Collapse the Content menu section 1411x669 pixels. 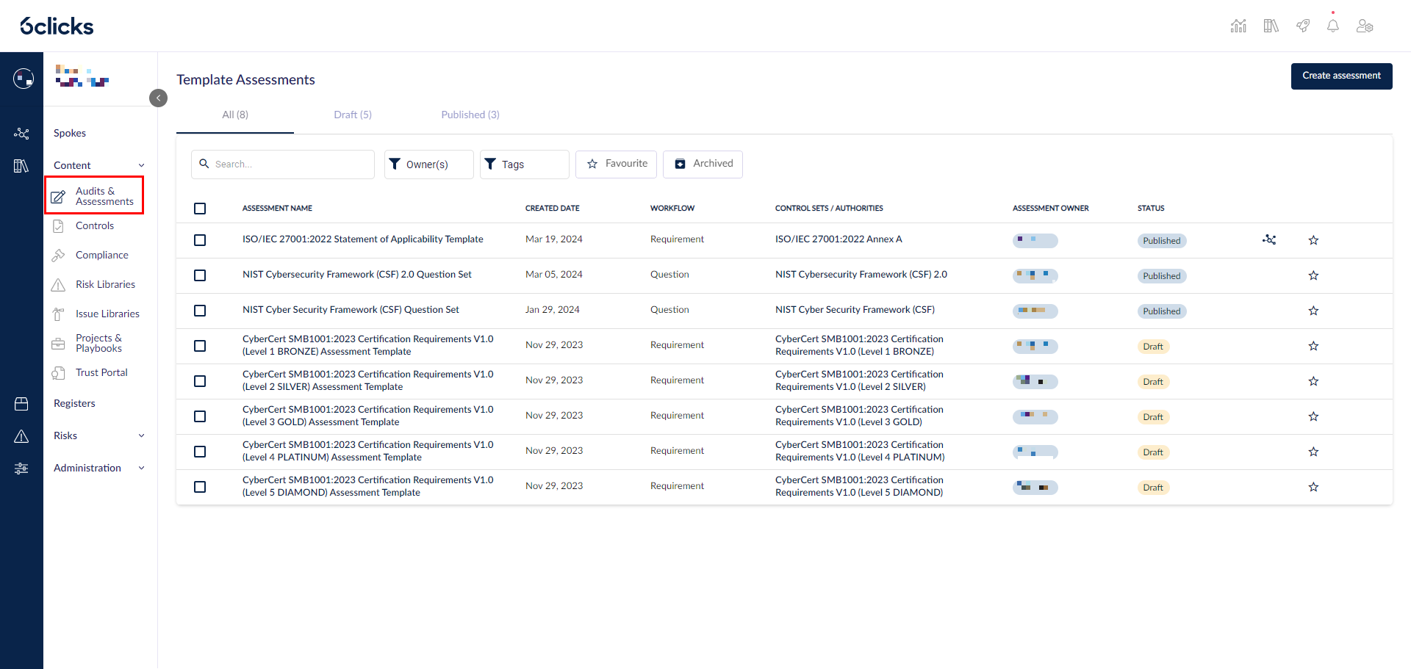(x=141, y=166)
